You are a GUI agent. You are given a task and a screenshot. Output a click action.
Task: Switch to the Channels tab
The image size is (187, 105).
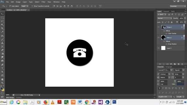click(166, 11)
